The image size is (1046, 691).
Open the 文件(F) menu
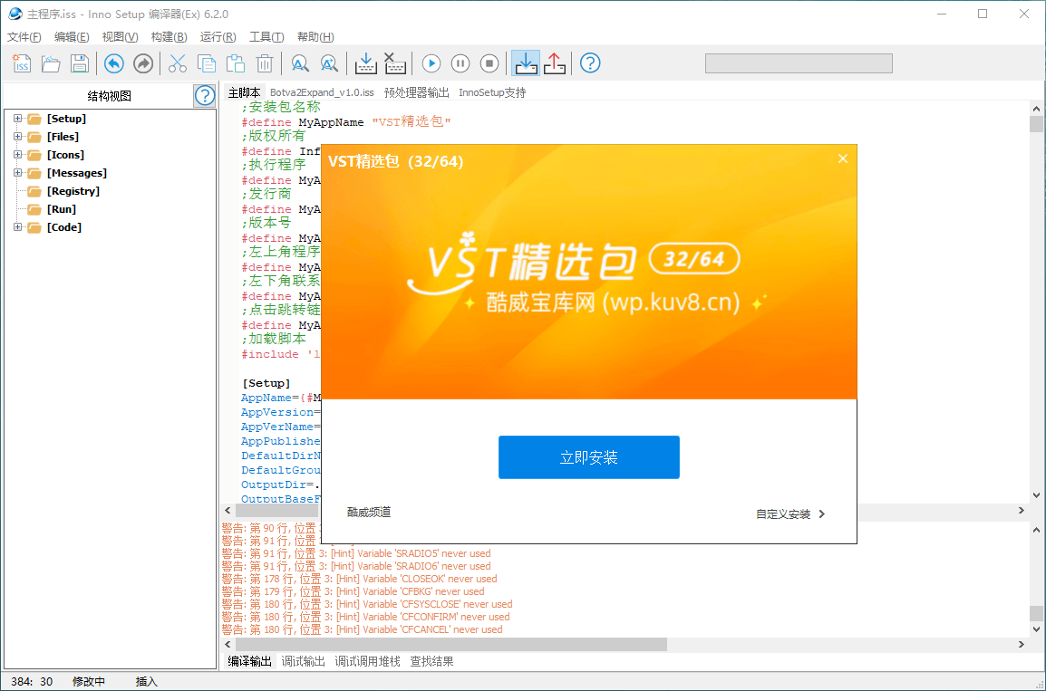click(x=24, y=36)
